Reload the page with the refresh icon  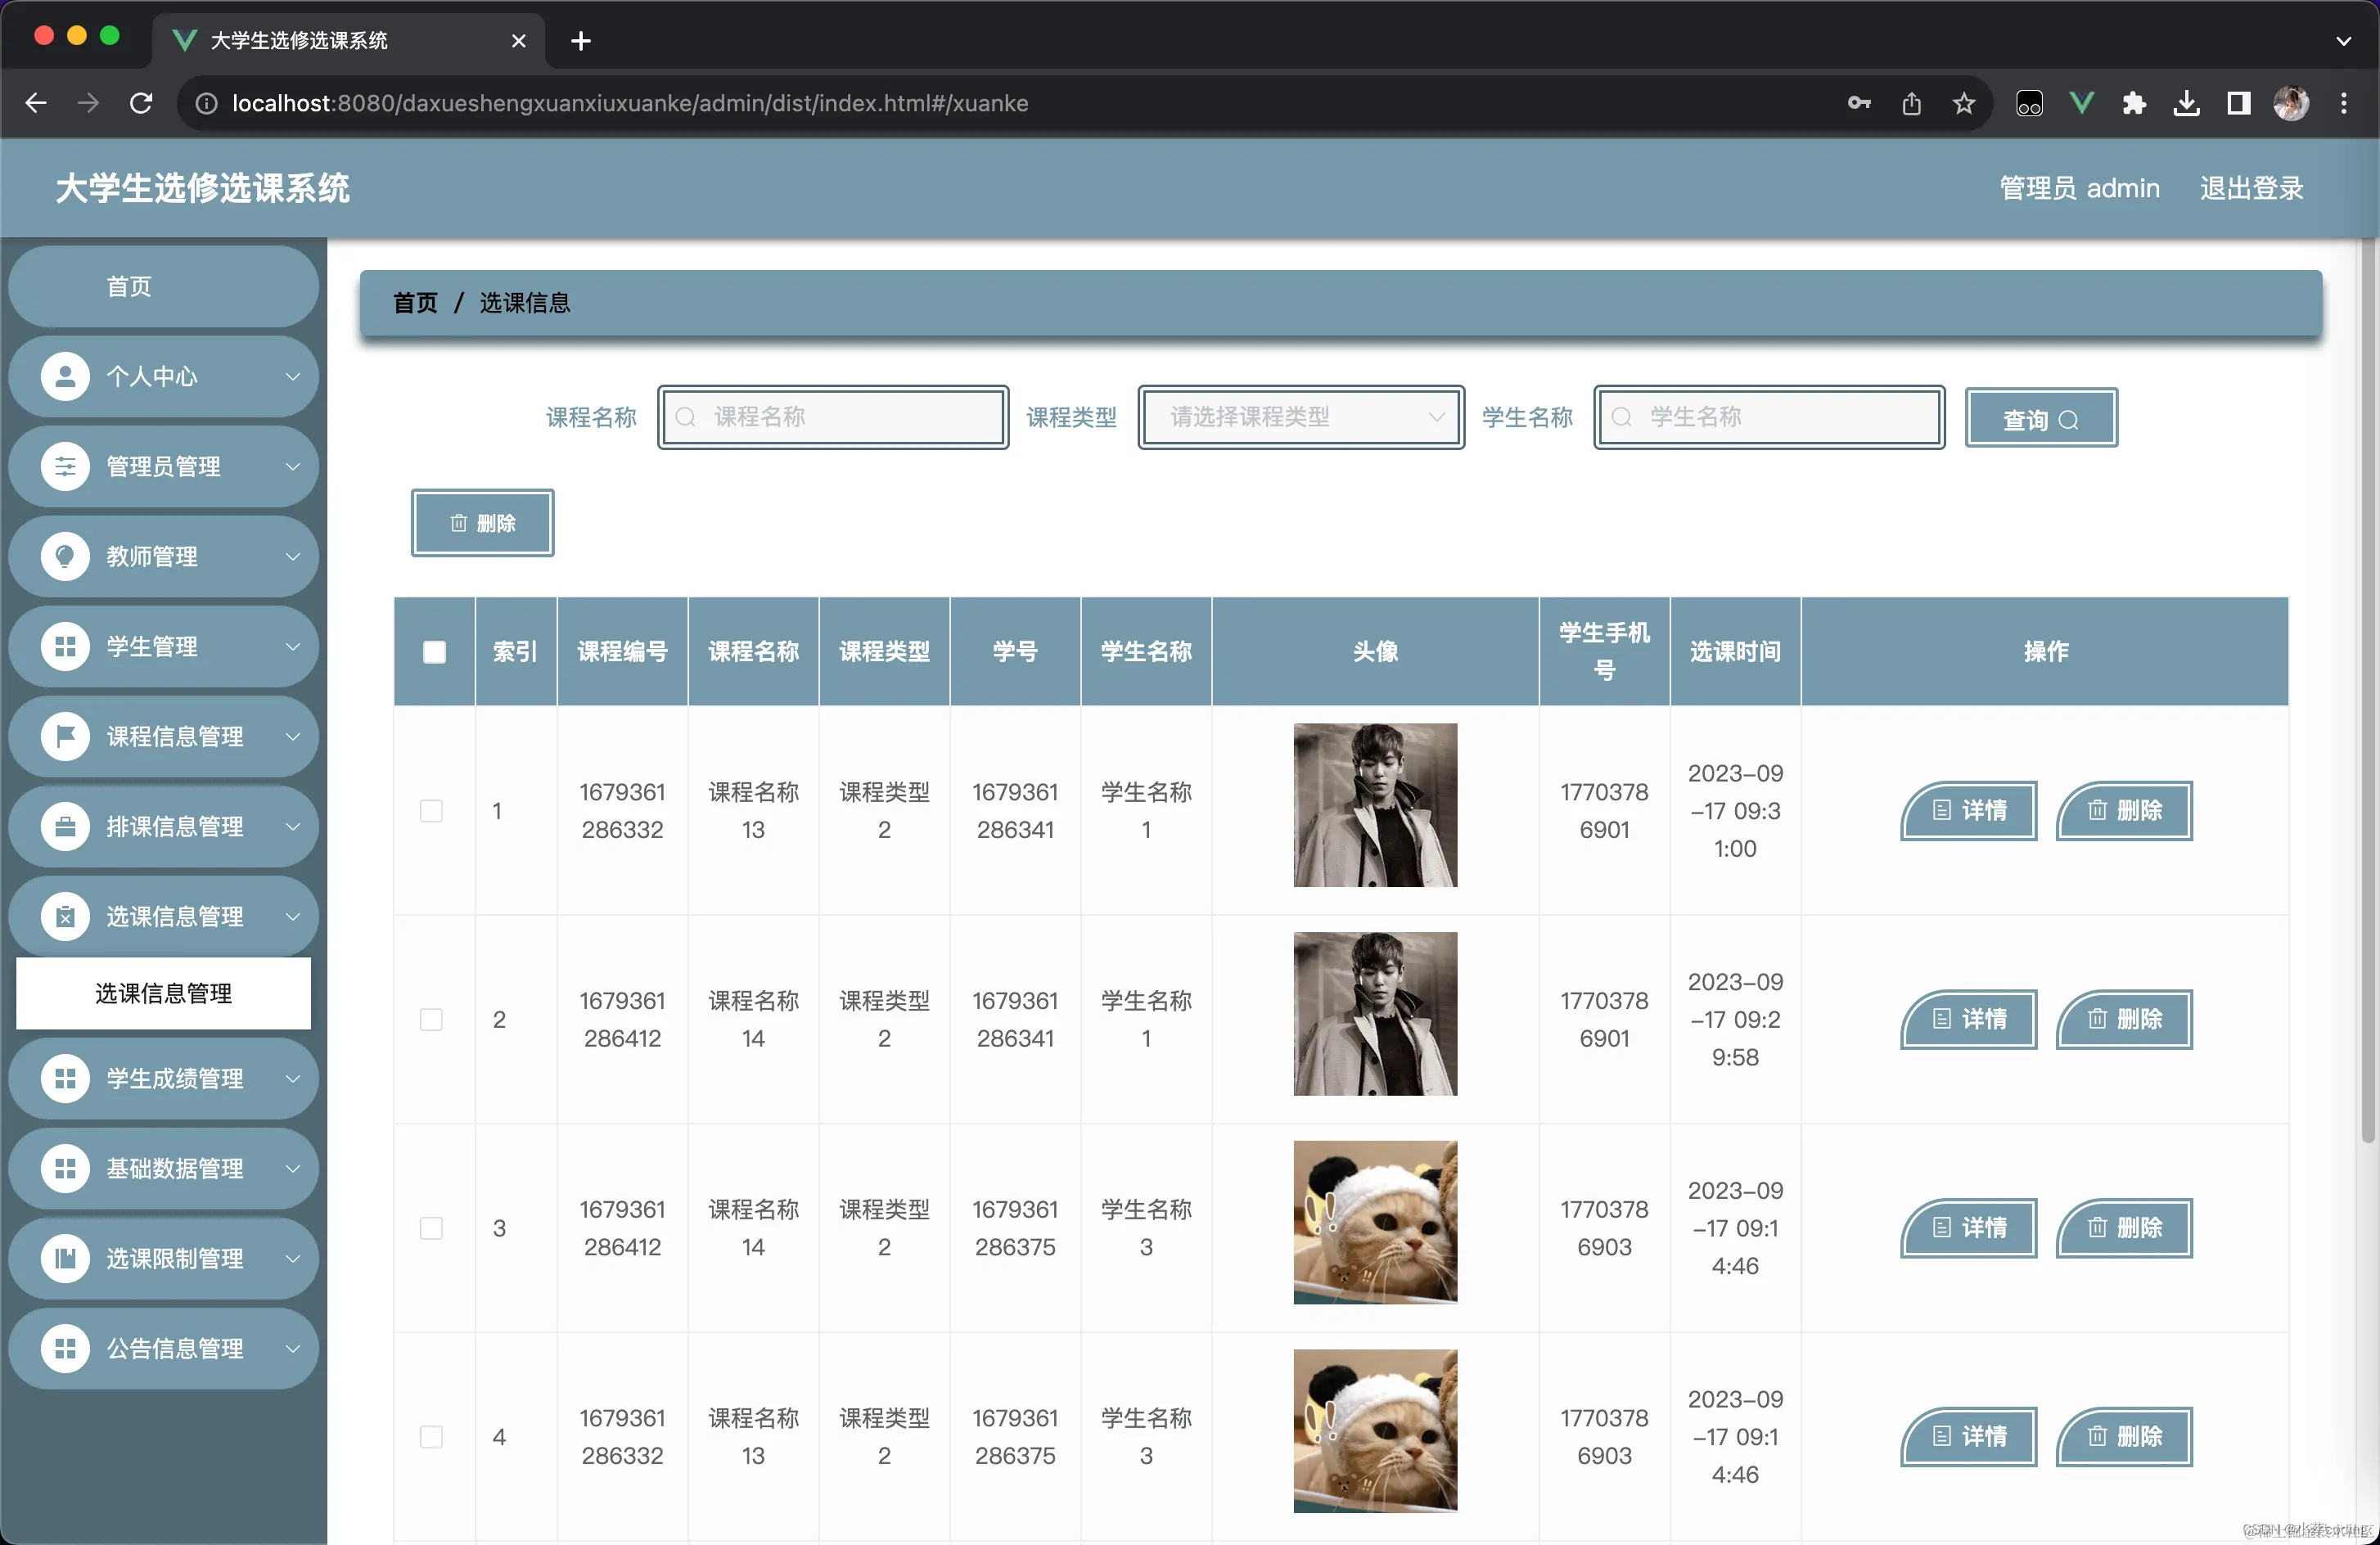coord(141,103)
